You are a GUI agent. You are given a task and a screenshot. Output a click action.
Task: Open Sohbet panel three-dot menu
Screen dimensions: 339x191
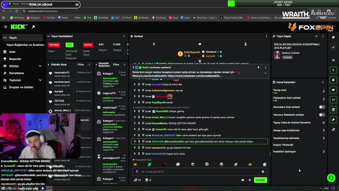(266, 36)
